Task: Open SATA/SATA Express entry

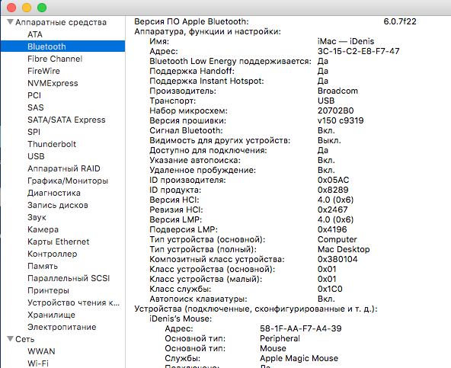Action: pyautogui.click(x=66, y=120)
